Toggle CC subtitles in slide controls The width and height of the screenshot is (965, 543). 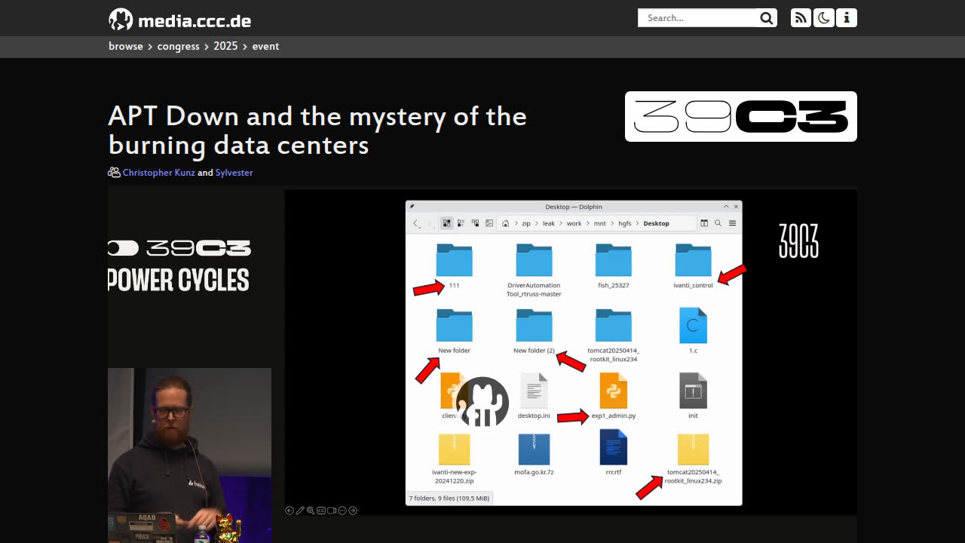pos(321,511)
